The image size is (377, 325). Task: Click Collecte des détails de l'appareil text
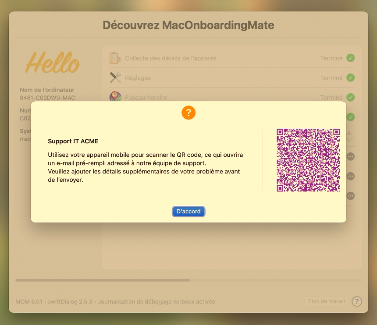pyautogui.click(x=171, y=58)
